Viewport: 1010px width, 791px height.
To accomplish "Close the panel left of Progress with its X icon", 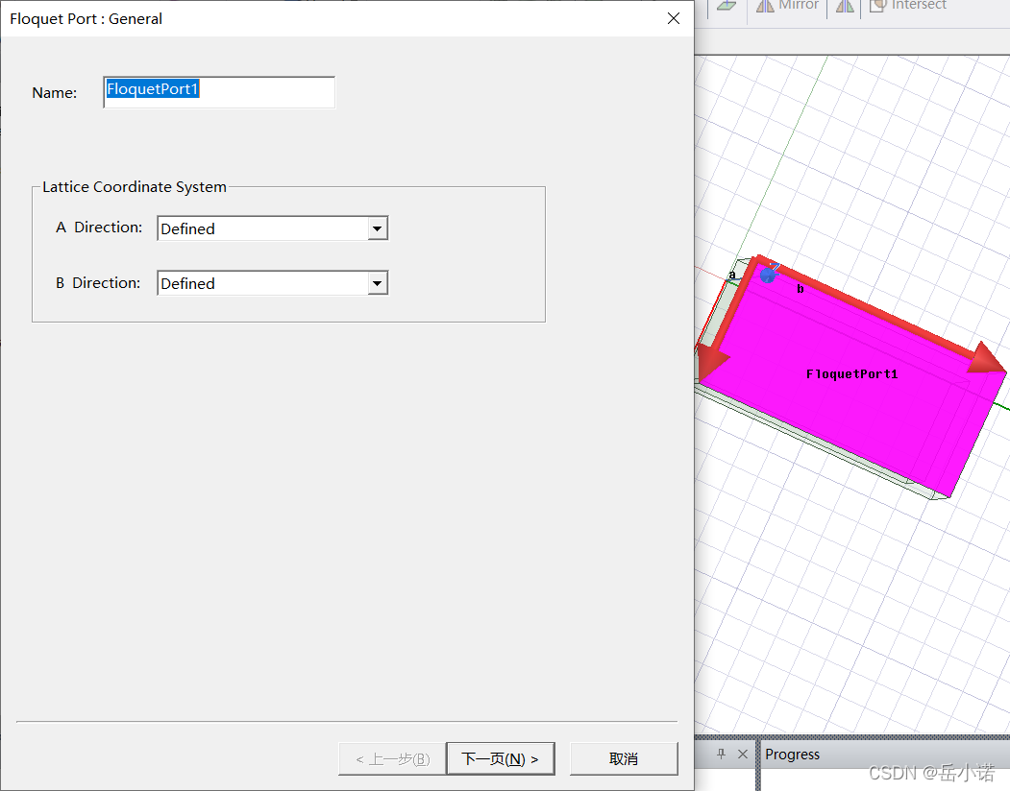I will coord(743,754).
